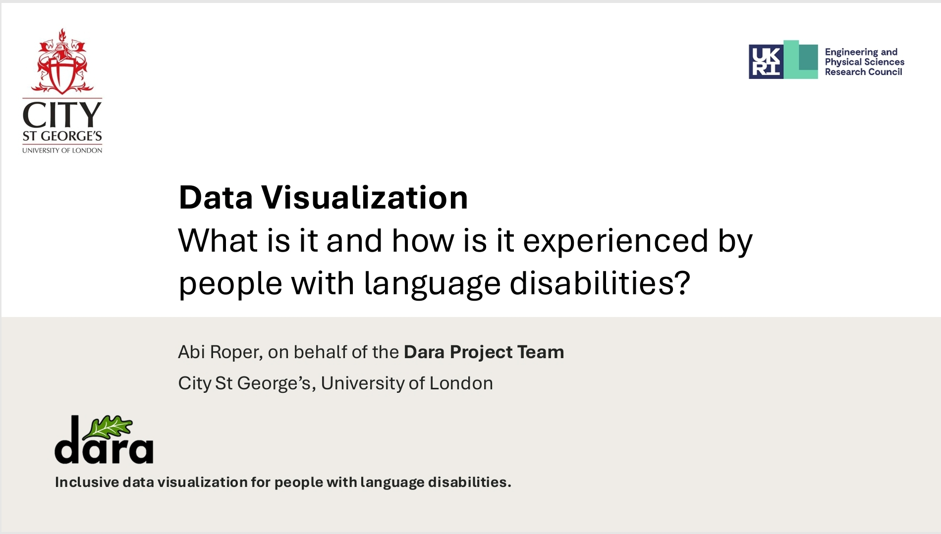
Task: Select the 'Physical Sciences' text line
Action: [x=864, y=62]
